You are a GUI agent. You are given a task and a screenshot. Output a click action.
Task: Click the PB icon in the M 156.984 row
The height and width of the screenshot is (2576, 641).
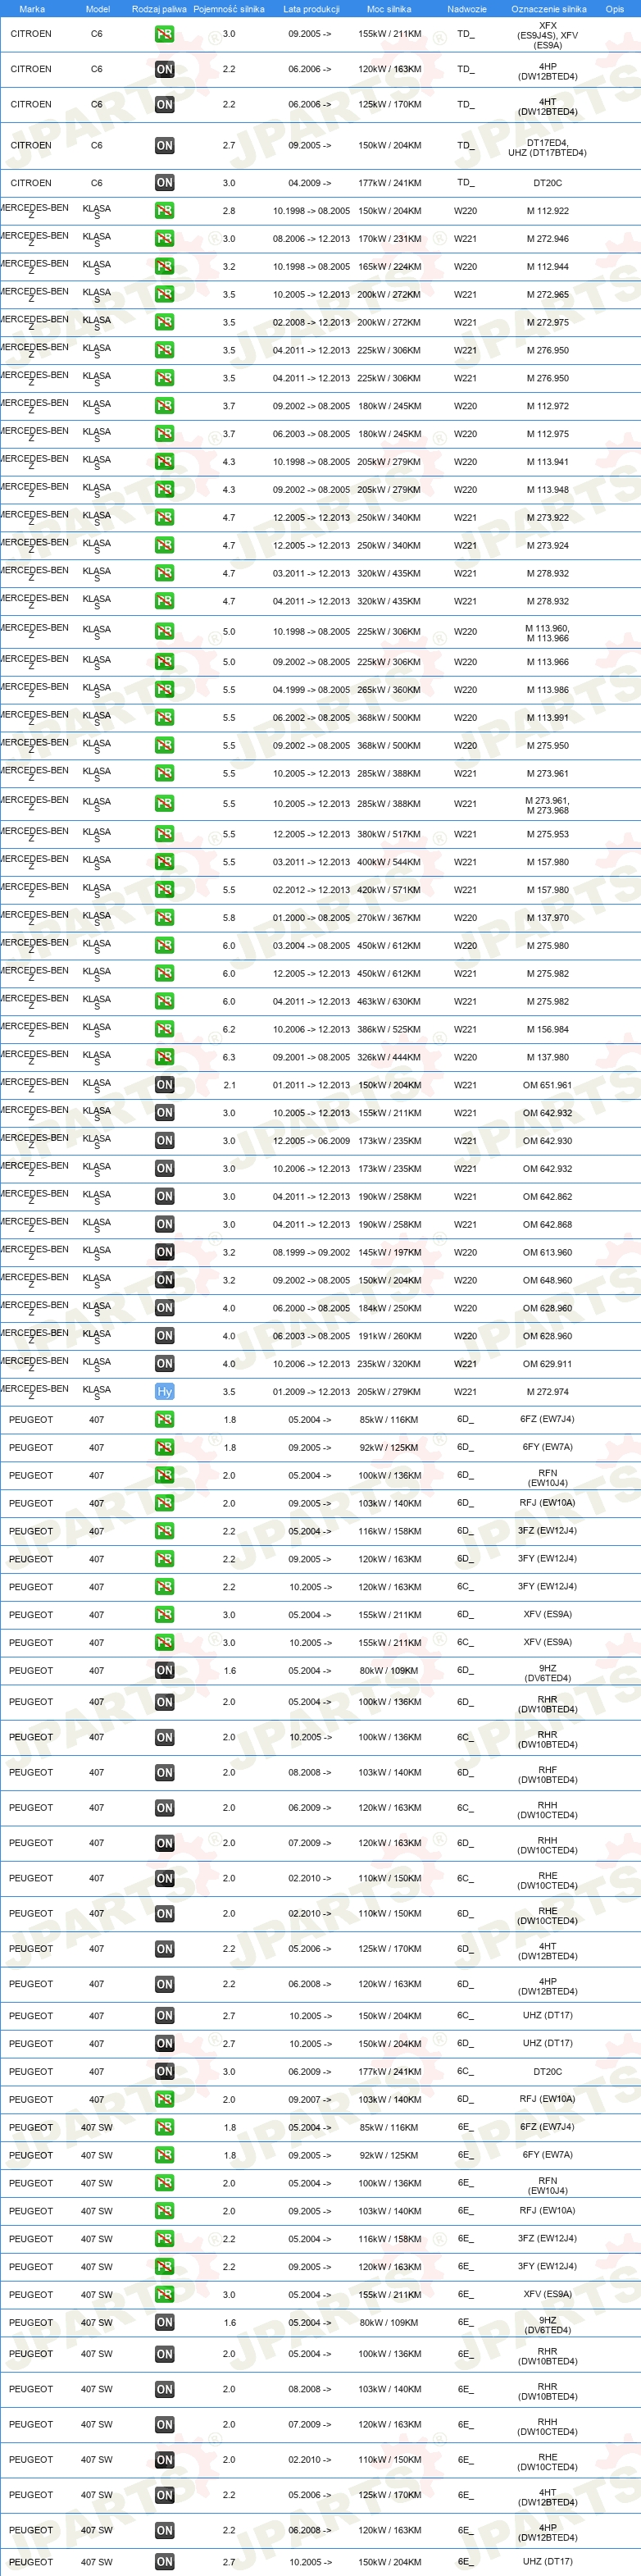165,1029
